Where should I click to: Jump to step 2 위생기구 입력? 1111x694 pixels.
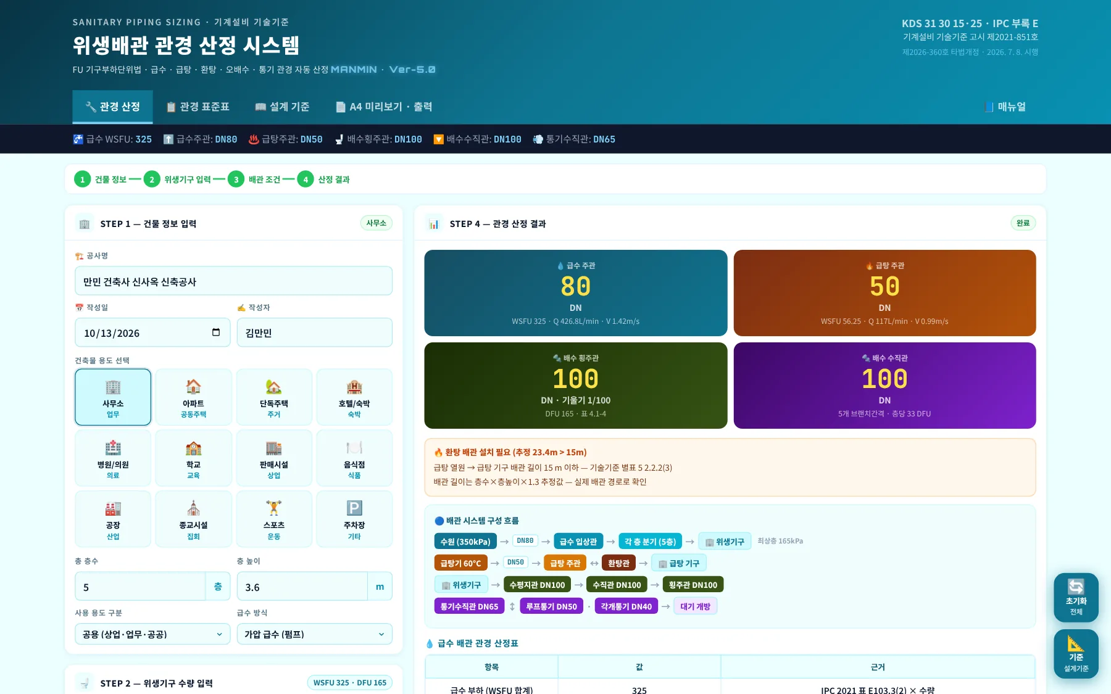(x=178, y=180)
